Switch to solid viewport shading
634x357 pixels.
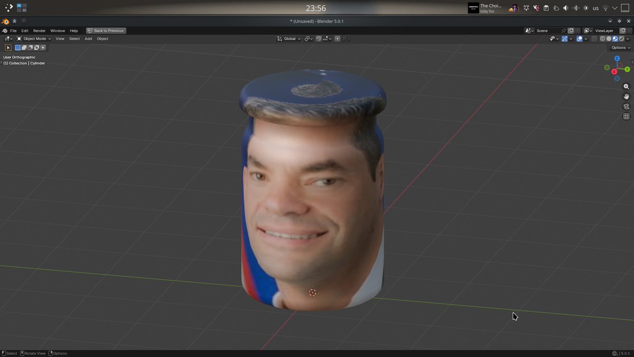click(609, 39)
